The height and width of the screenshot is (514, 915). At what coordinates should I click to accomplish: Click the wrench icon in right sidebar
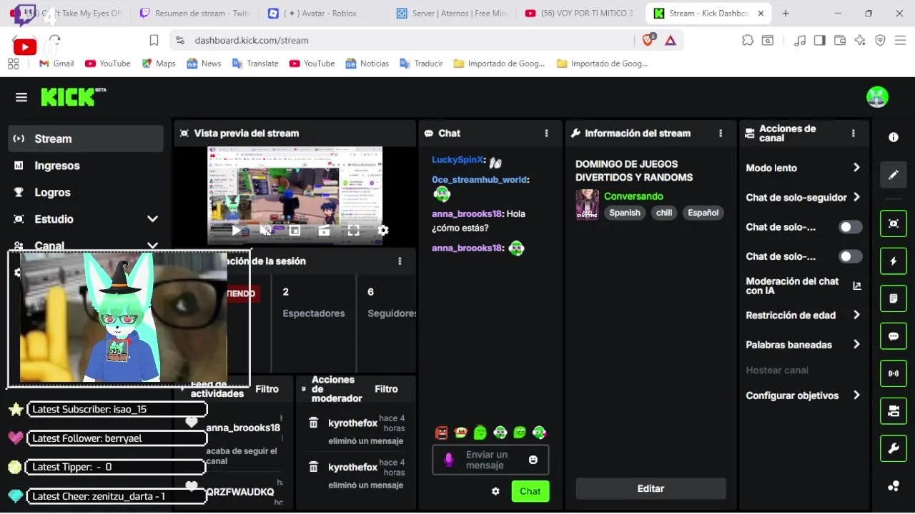[894, 448]
